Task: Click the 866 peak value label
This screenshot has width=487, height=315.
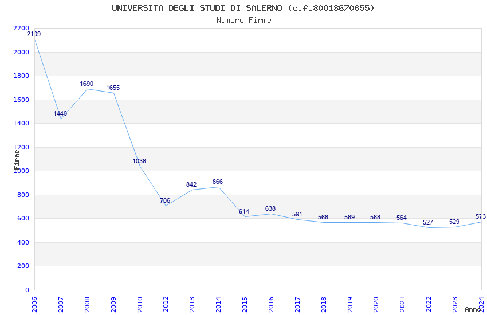Action: coord(218,182)
